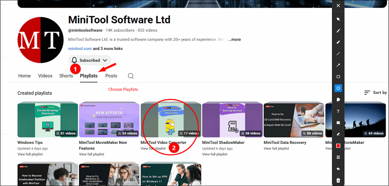Select the brush drawing tool

point(338,31)
